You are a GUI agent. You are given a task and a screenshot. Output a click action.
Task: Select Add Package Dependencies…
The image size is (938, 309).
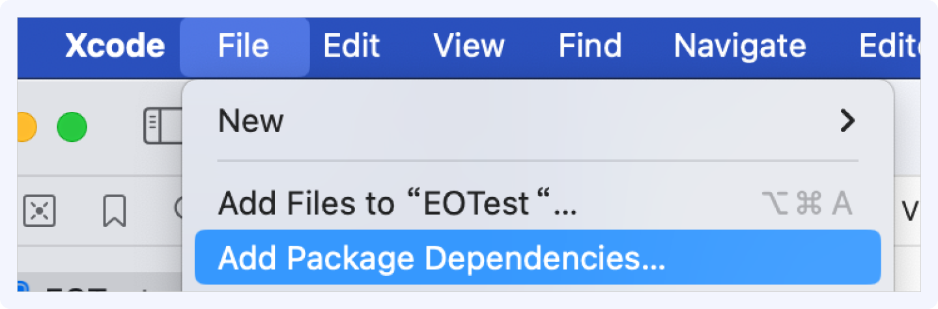click(x=537, y=258)
